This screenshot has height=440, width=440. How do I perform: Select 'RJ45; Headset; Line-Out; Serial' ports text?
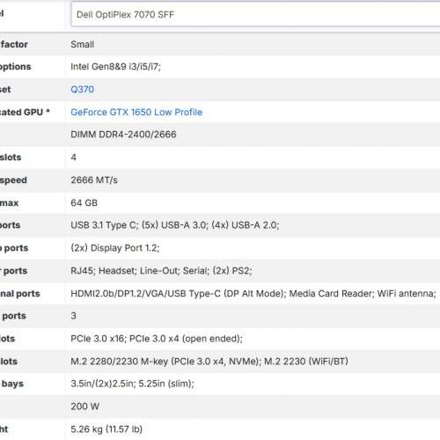pos(139,270)
